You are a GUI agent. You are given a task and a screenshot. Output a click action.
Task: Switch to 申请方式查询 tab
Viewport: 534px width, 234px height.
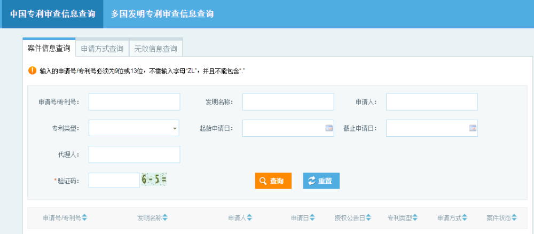102,49
